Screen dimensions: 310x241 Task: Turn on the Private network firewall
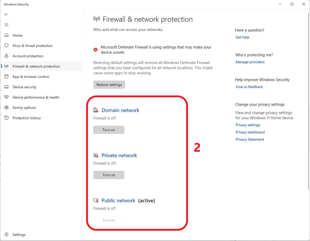(109, 175)
